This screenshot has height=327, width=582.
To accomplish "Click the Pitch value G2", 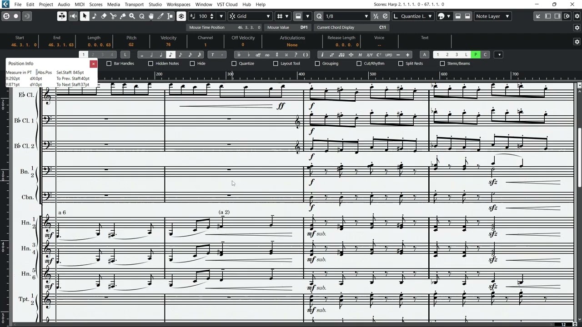I will pyautogui.click(x=131, y=45).
